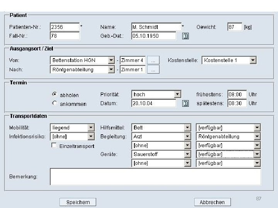Viewport: 278px width, 208px height.
Task: Click the Geb.-Dat. field 05.10.1950
Action: 154,36
